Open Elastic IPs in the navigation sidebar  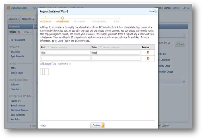click(16, 101)
